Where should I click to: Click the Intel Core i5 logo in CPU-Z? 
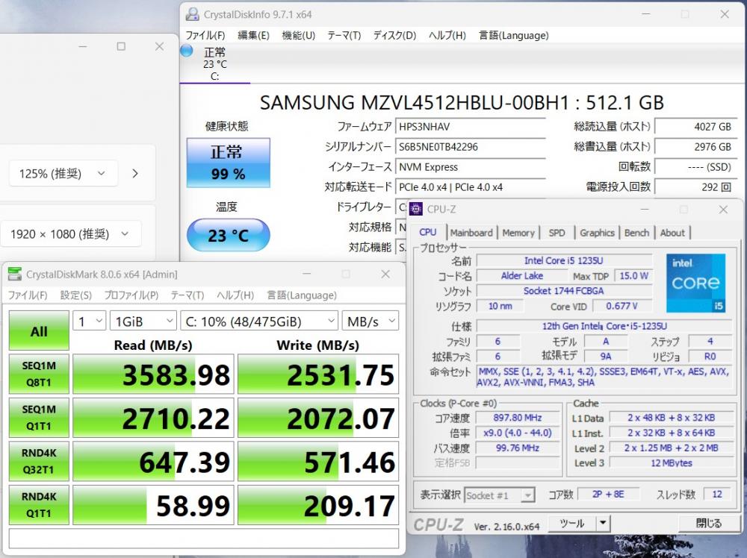pyautogui.click(x=695, y=283)
